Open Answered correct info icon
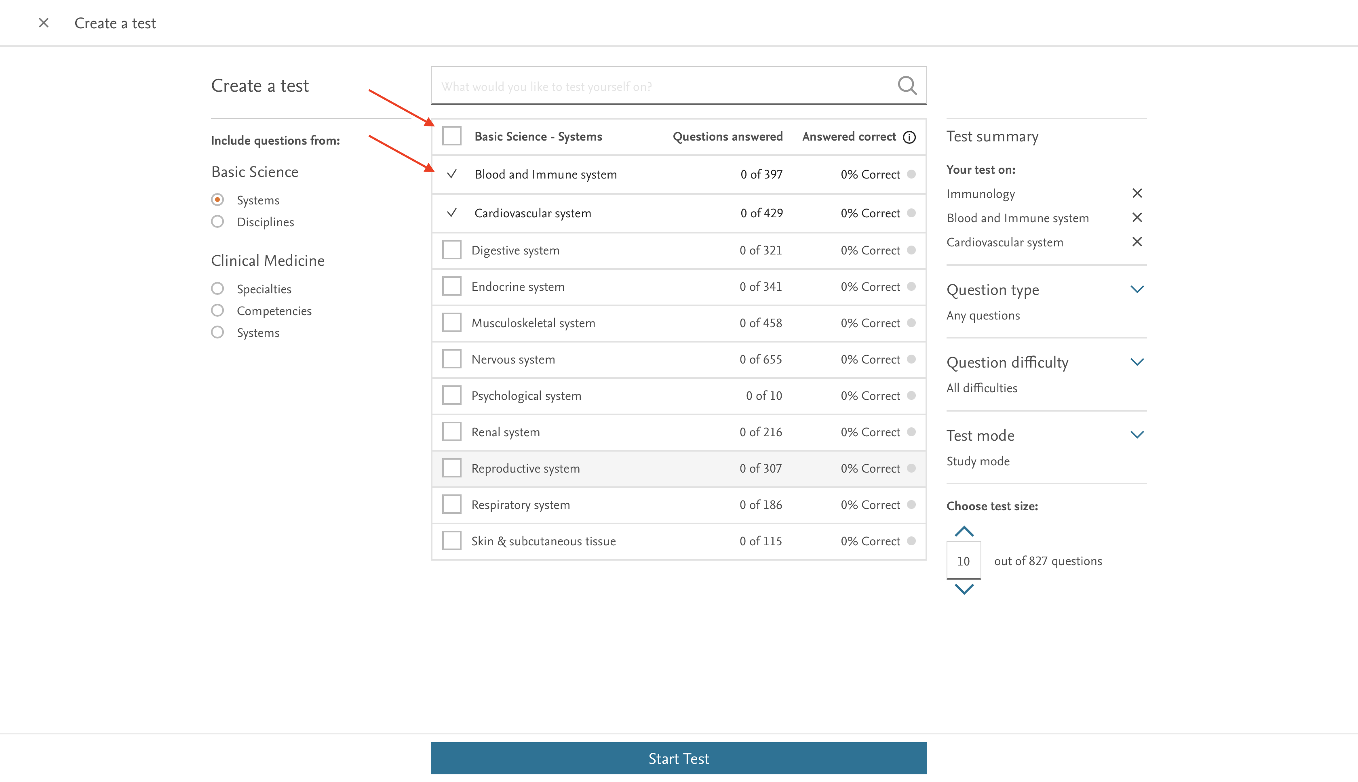This screenshot has width=1358, height=782. [909, 137]
